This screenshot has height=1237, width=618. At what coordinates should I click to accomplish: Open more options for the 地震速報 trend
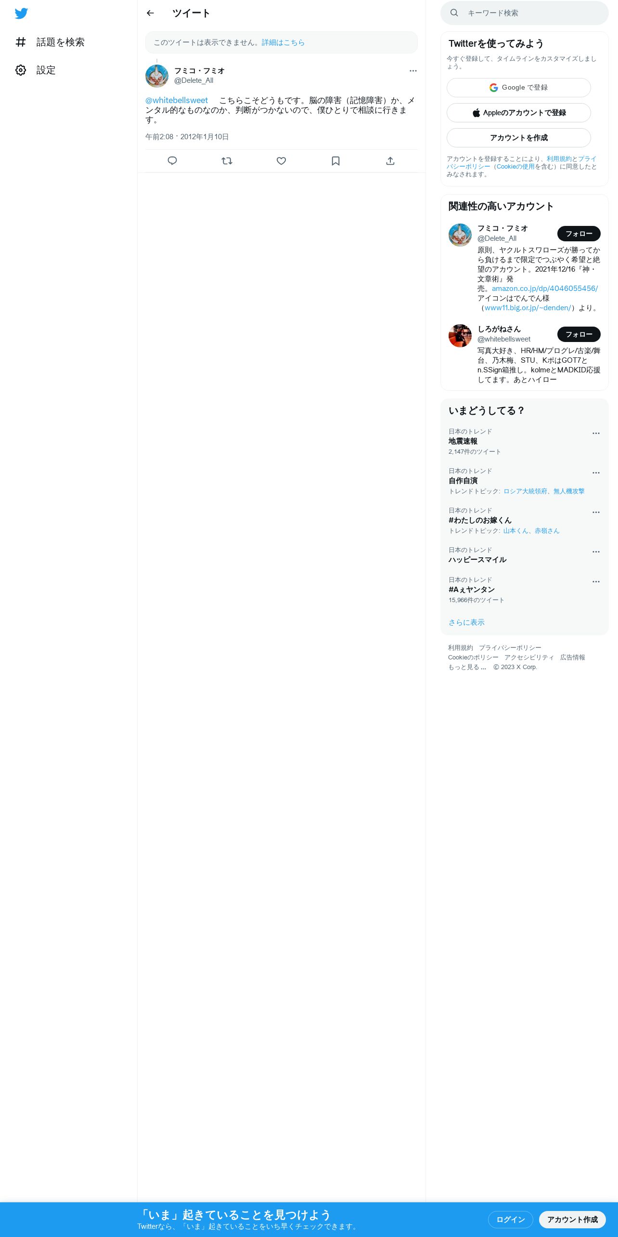click(596, 433)
